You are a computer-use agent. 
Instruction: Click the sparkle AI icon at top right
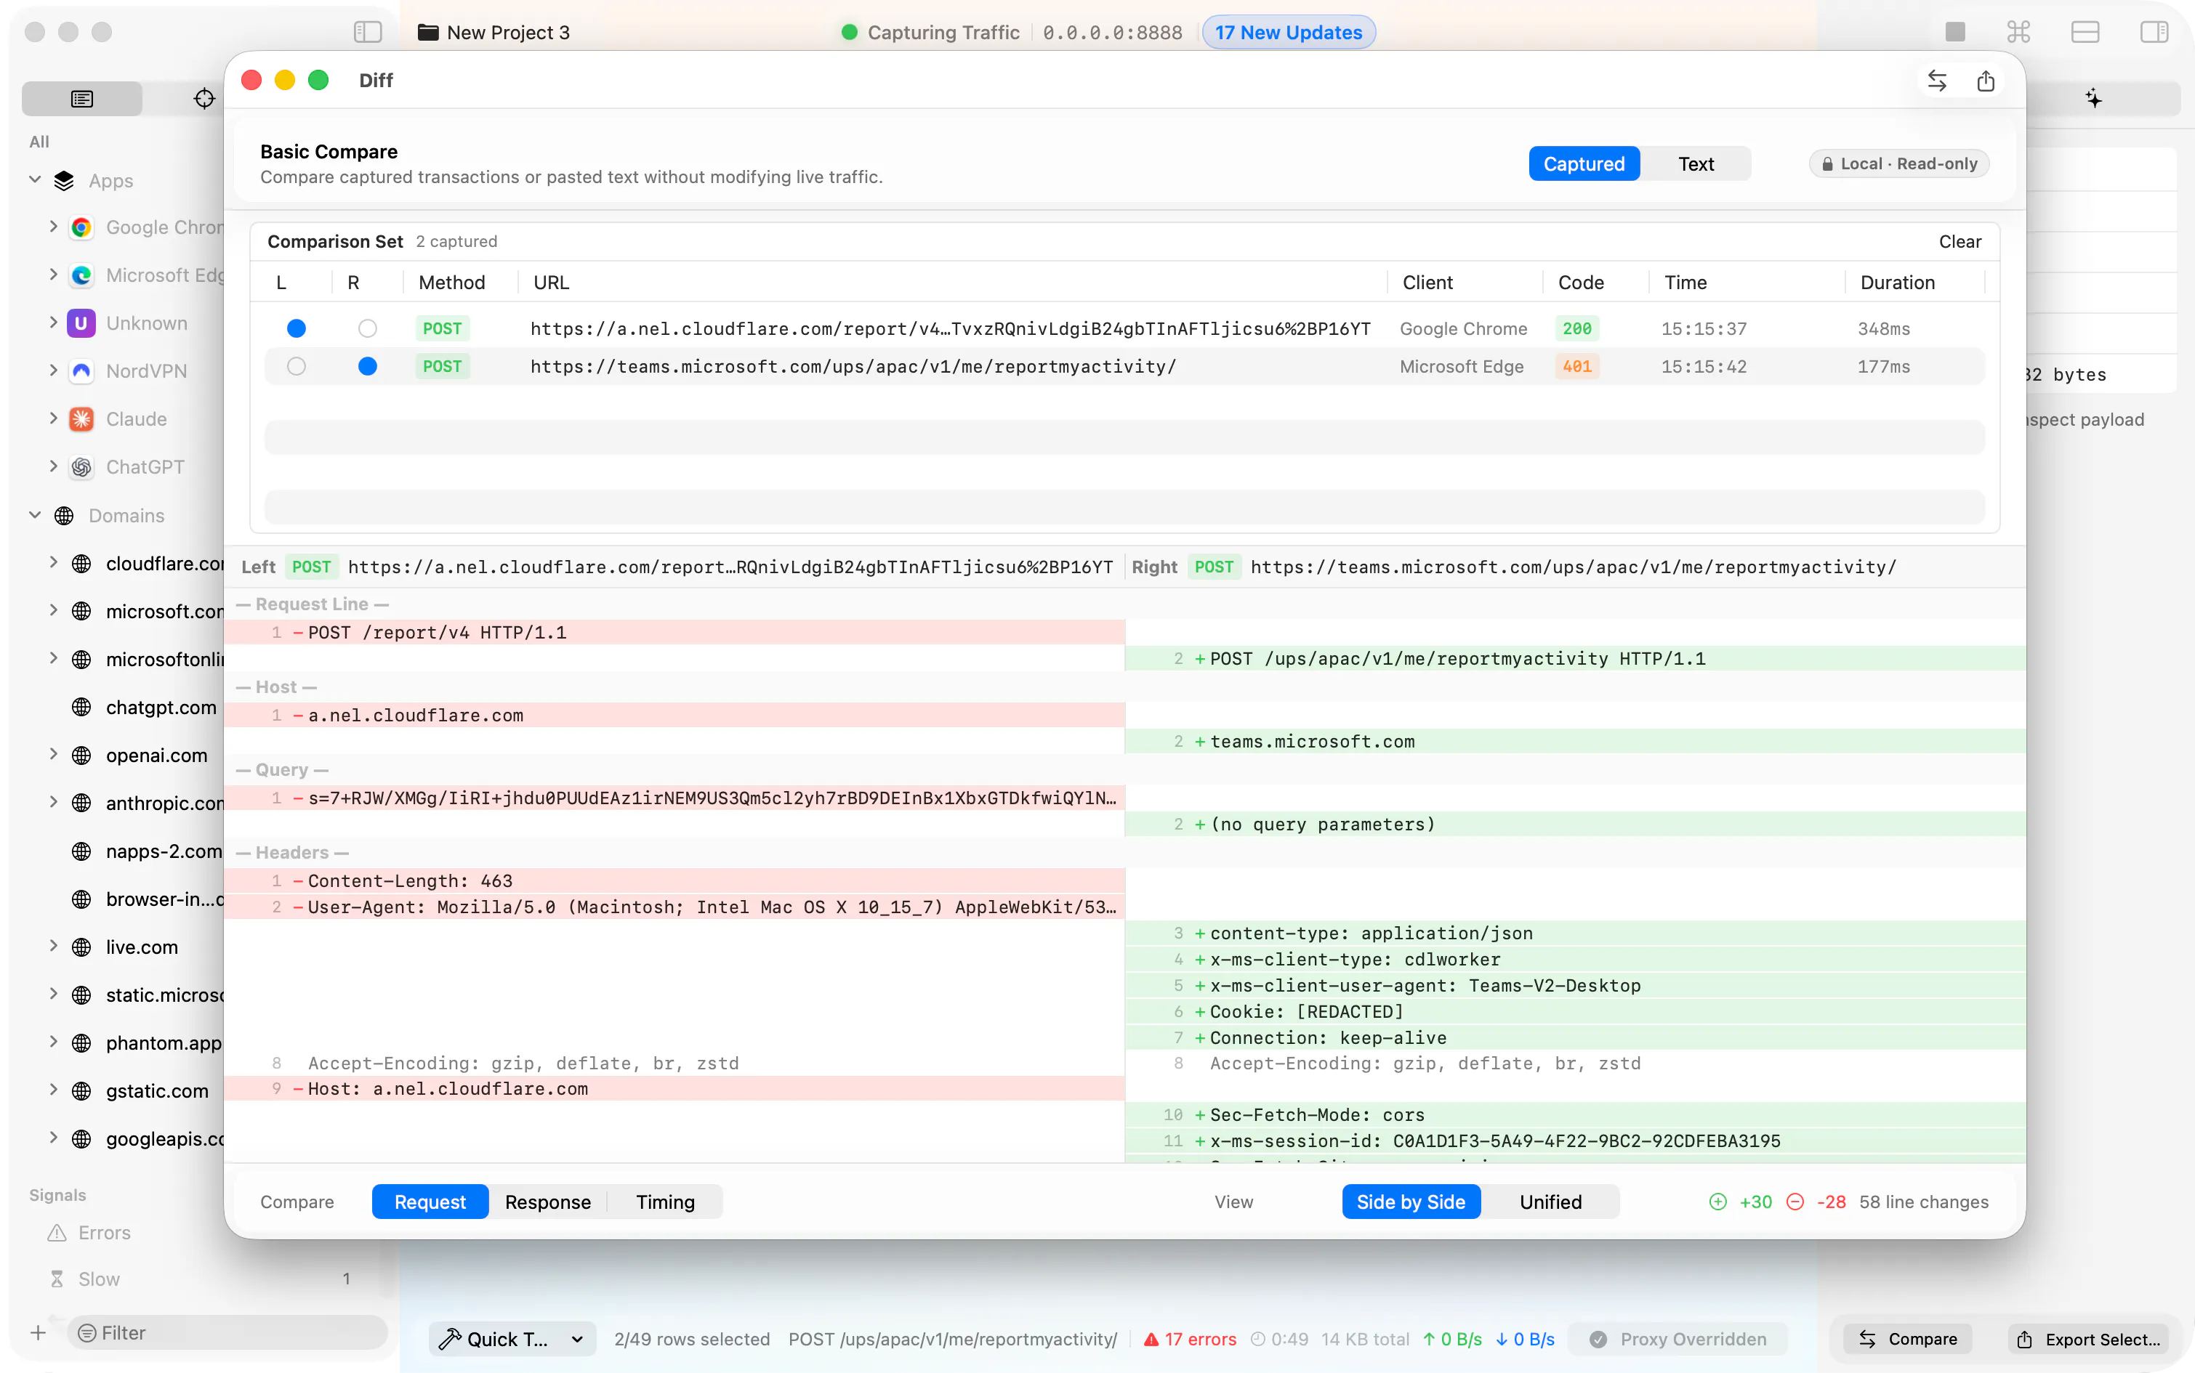click(2093, 98)
